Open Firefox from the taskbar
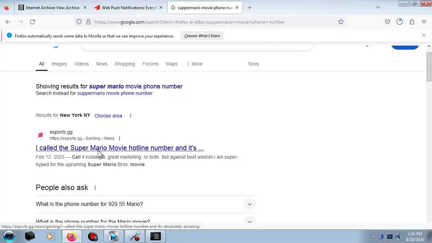Viewport: 432px width, 243px height. click(x=71, y=236)
